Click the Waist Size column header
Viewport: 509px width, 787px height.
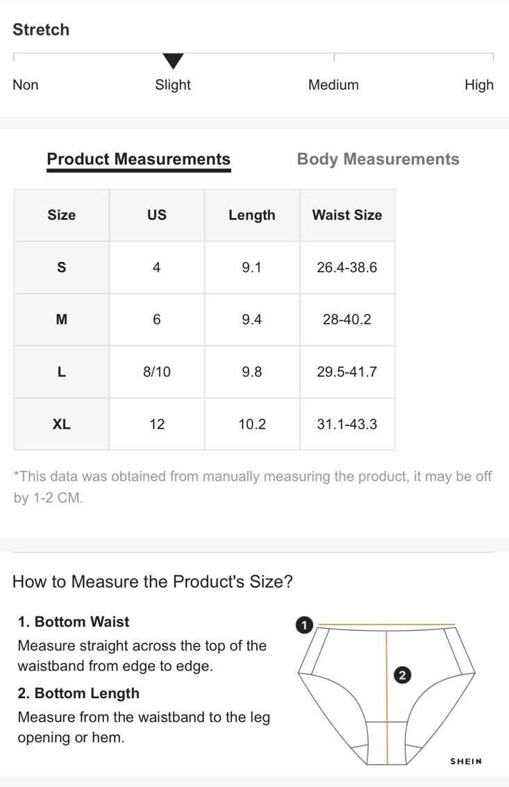[x=347, y=215]
